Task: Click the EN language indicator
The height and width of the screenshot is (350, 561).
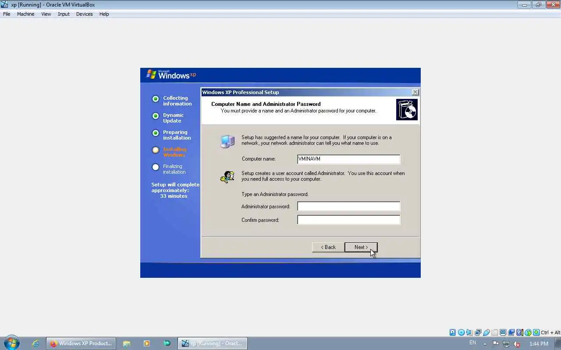Action: (x=472, y=343)
